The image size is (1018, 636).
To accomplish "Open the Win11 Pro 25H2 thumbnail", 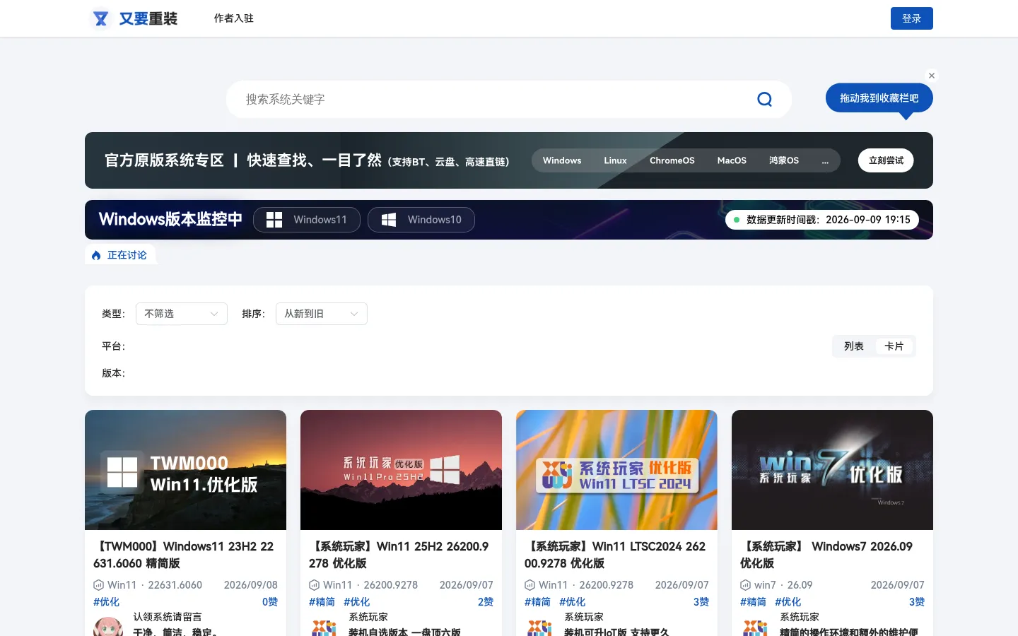I will (x=401, y=470).
